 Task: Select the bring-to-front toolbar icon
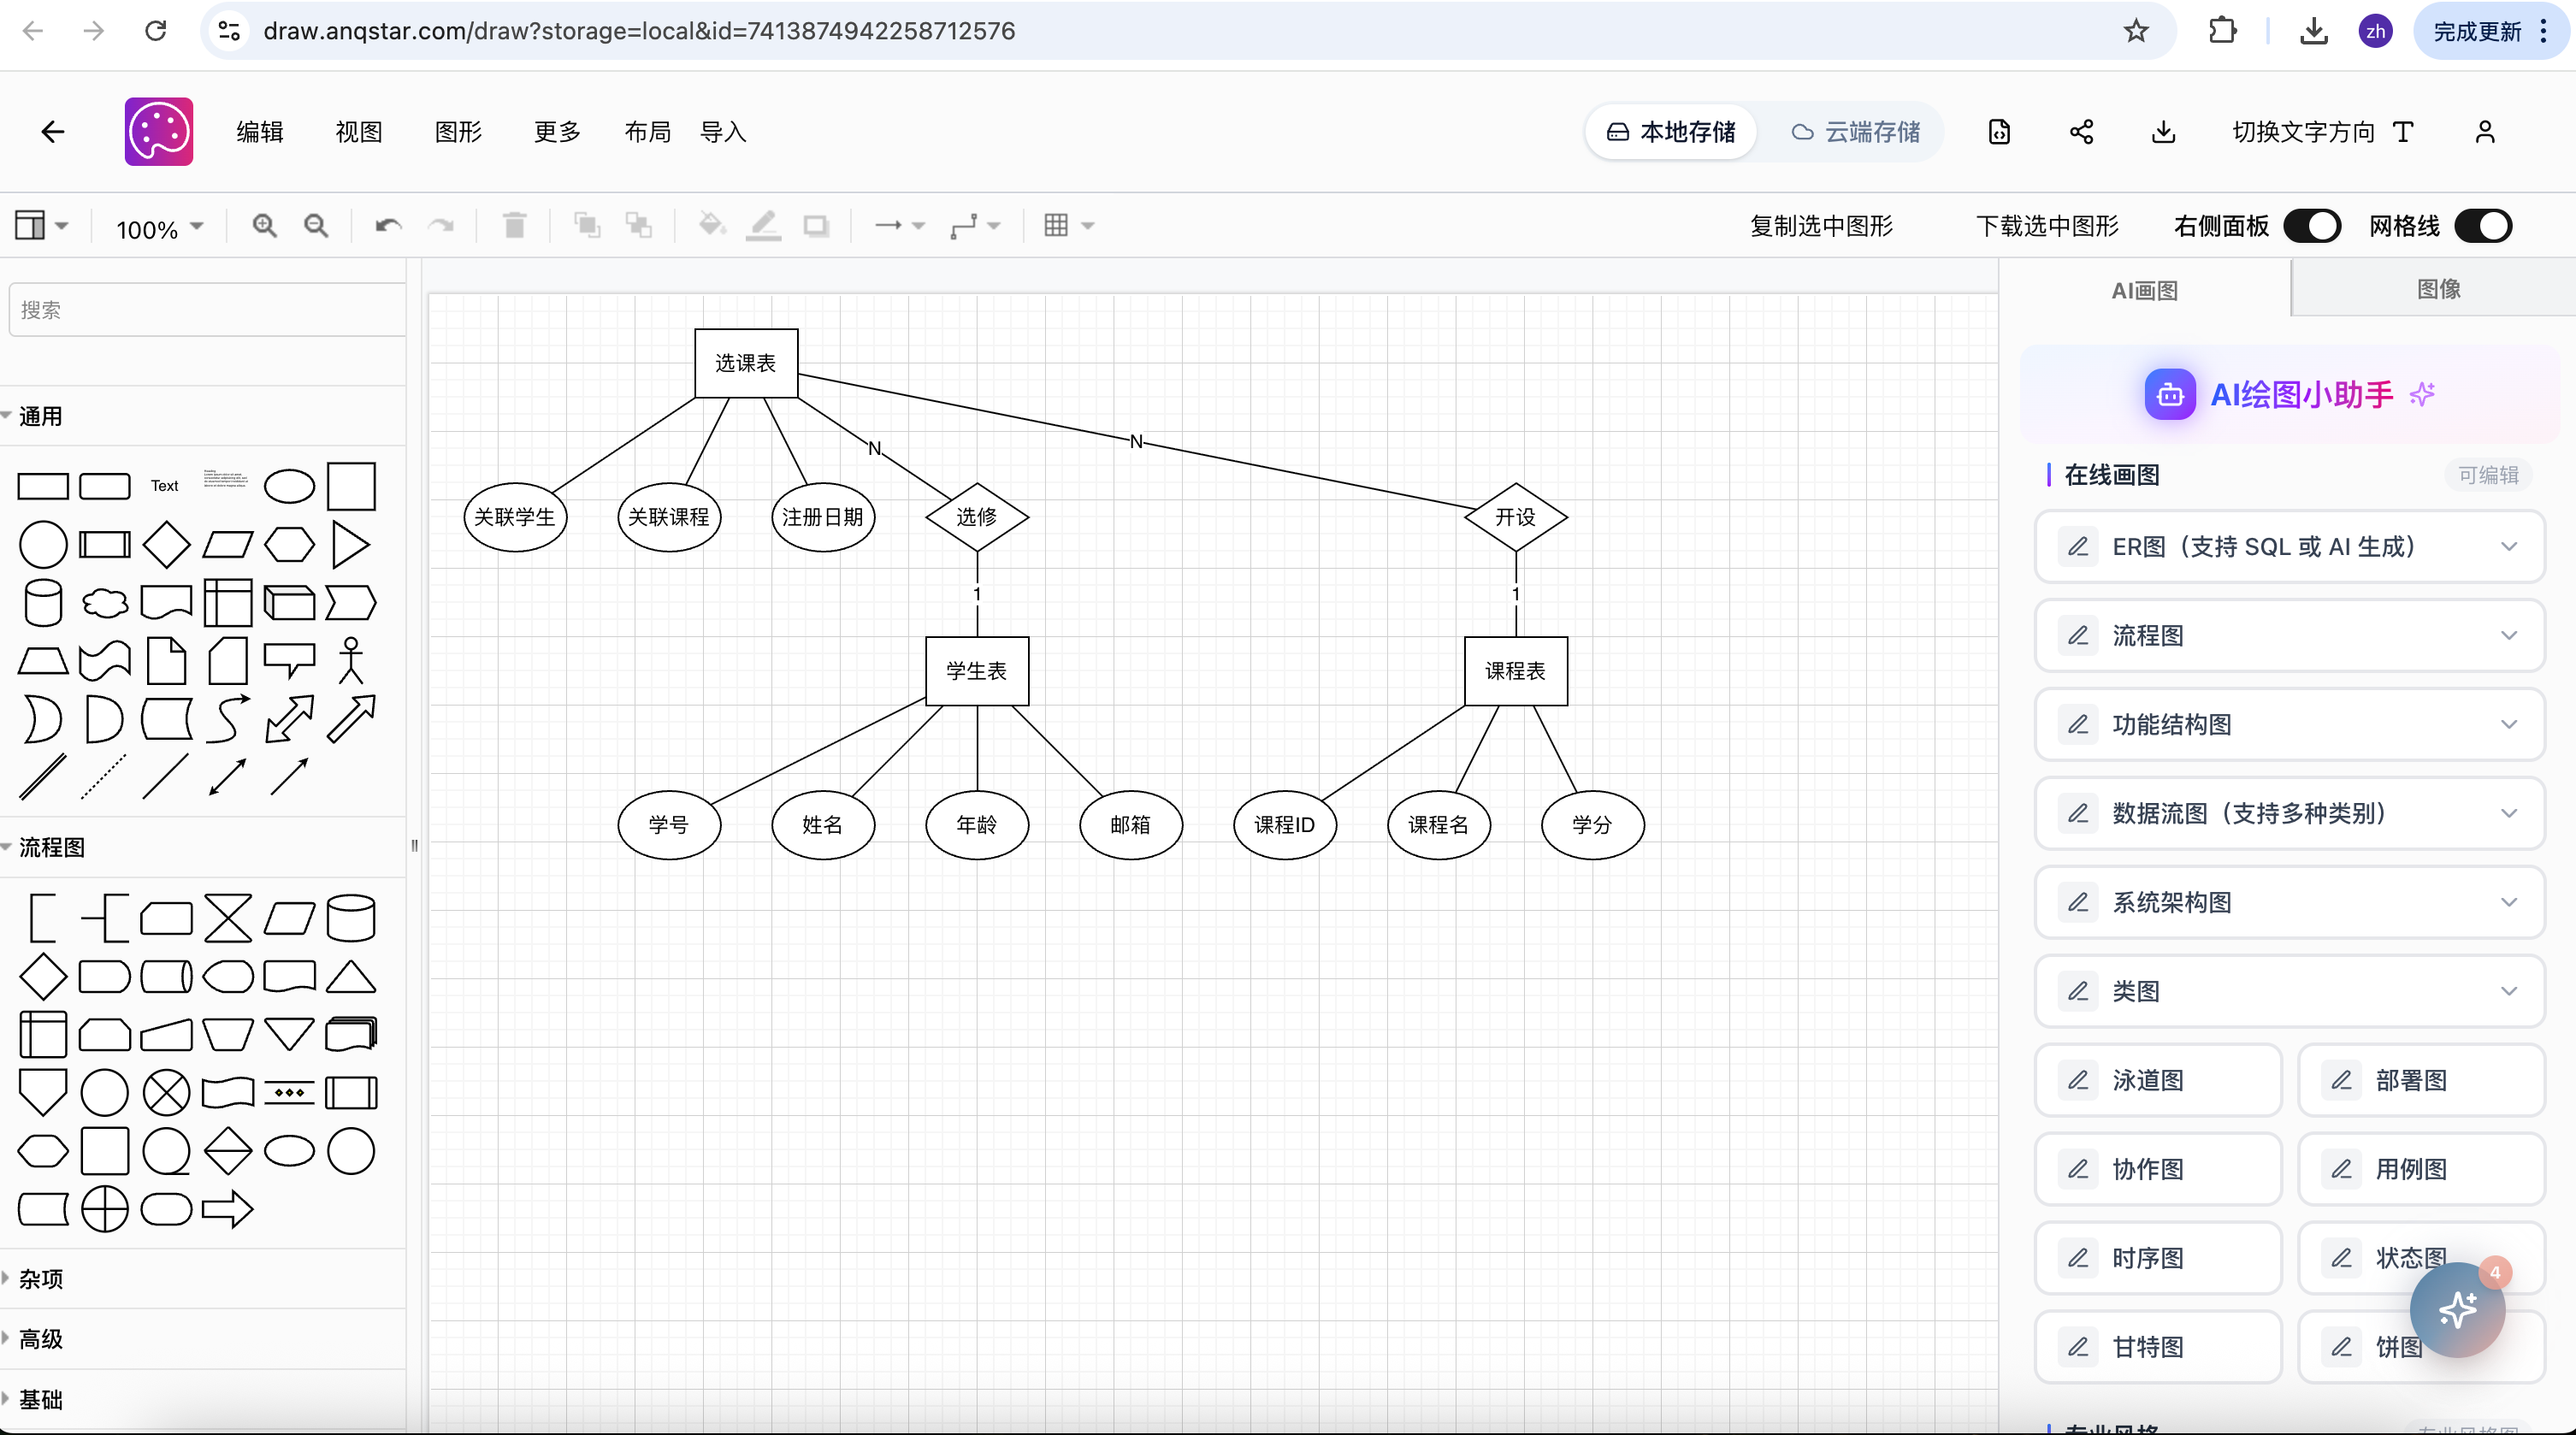tap(587, 226)
